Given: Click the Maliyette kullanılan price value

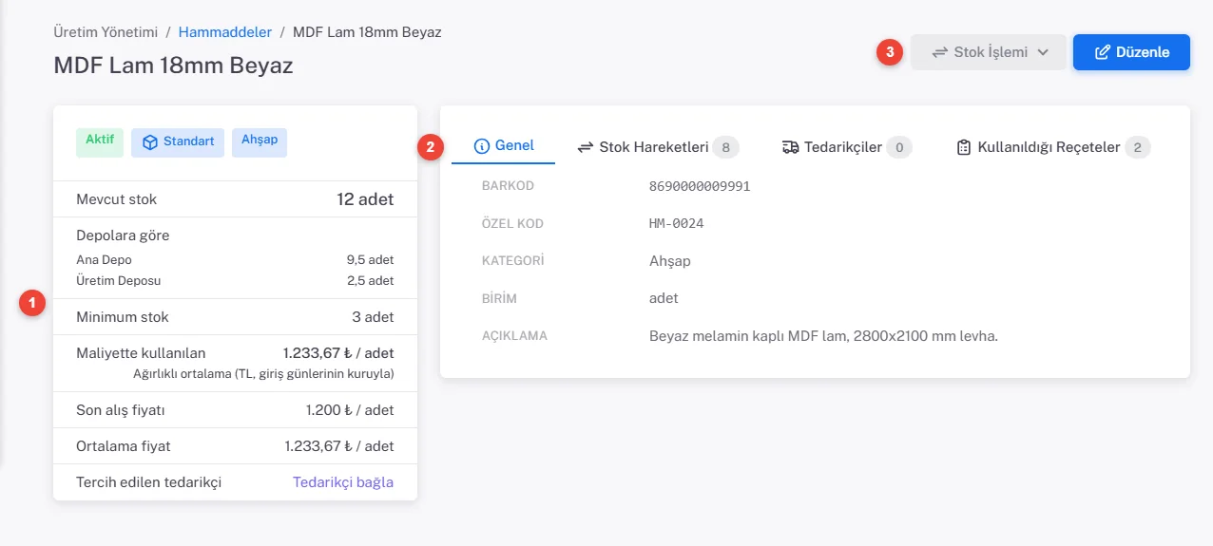Looking at the screenshot, I should [338, 353].
